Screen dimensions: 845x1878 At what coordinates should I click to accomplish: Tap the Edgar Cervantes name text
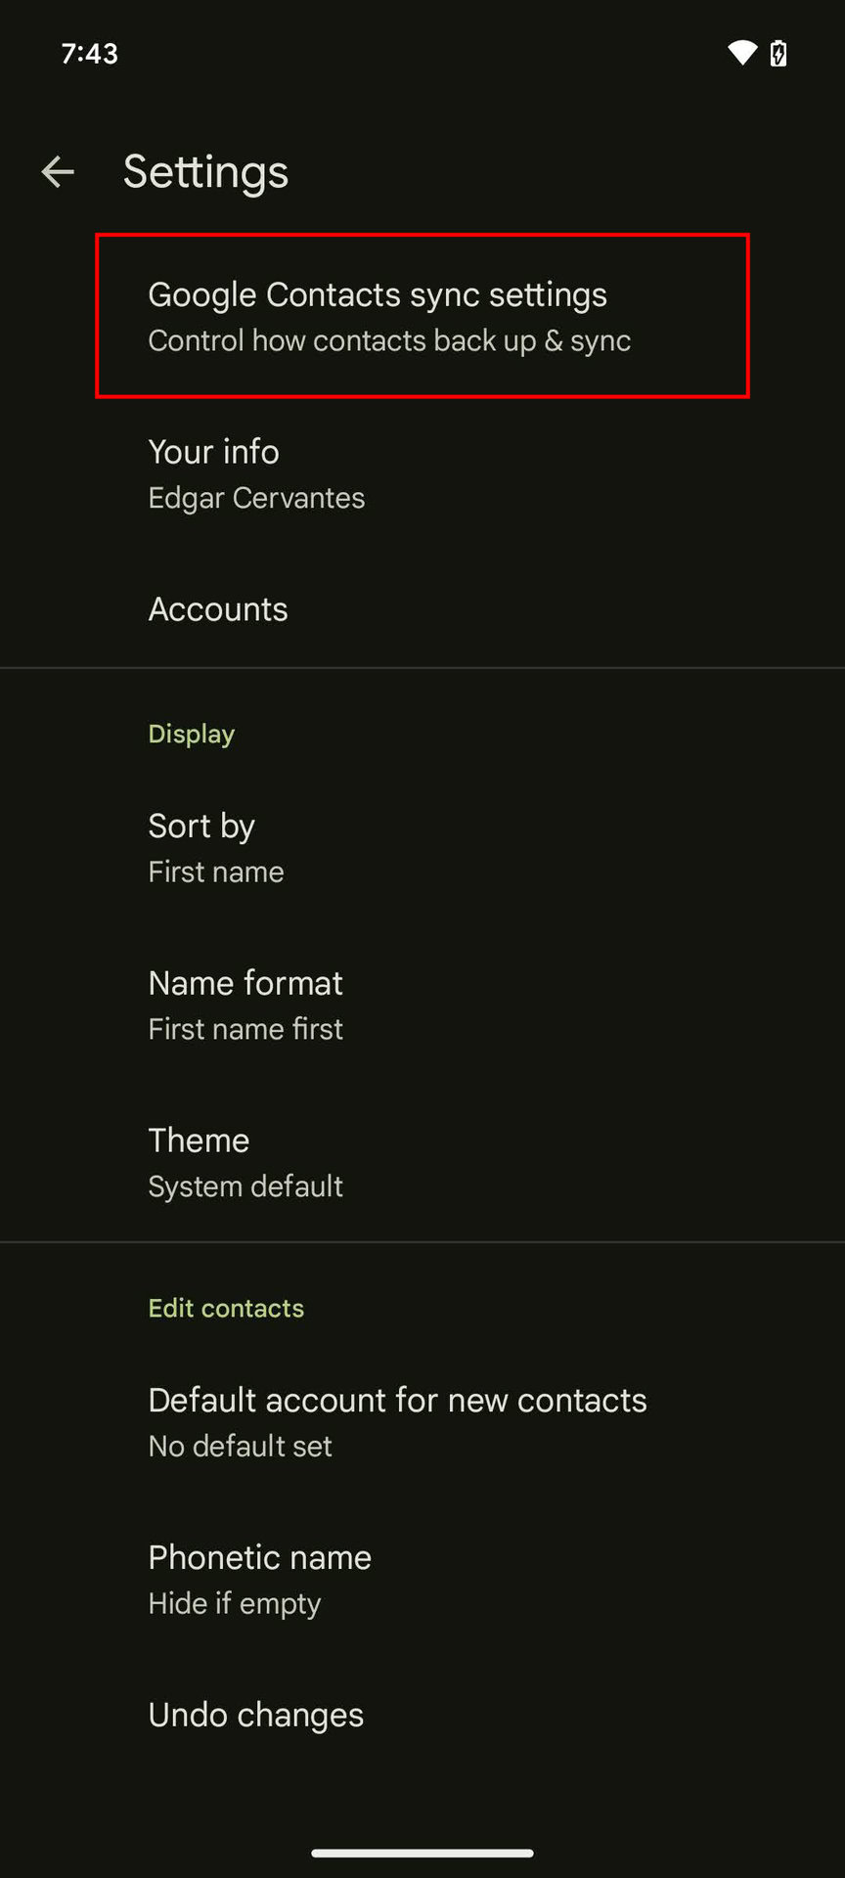tap(256, 499)
